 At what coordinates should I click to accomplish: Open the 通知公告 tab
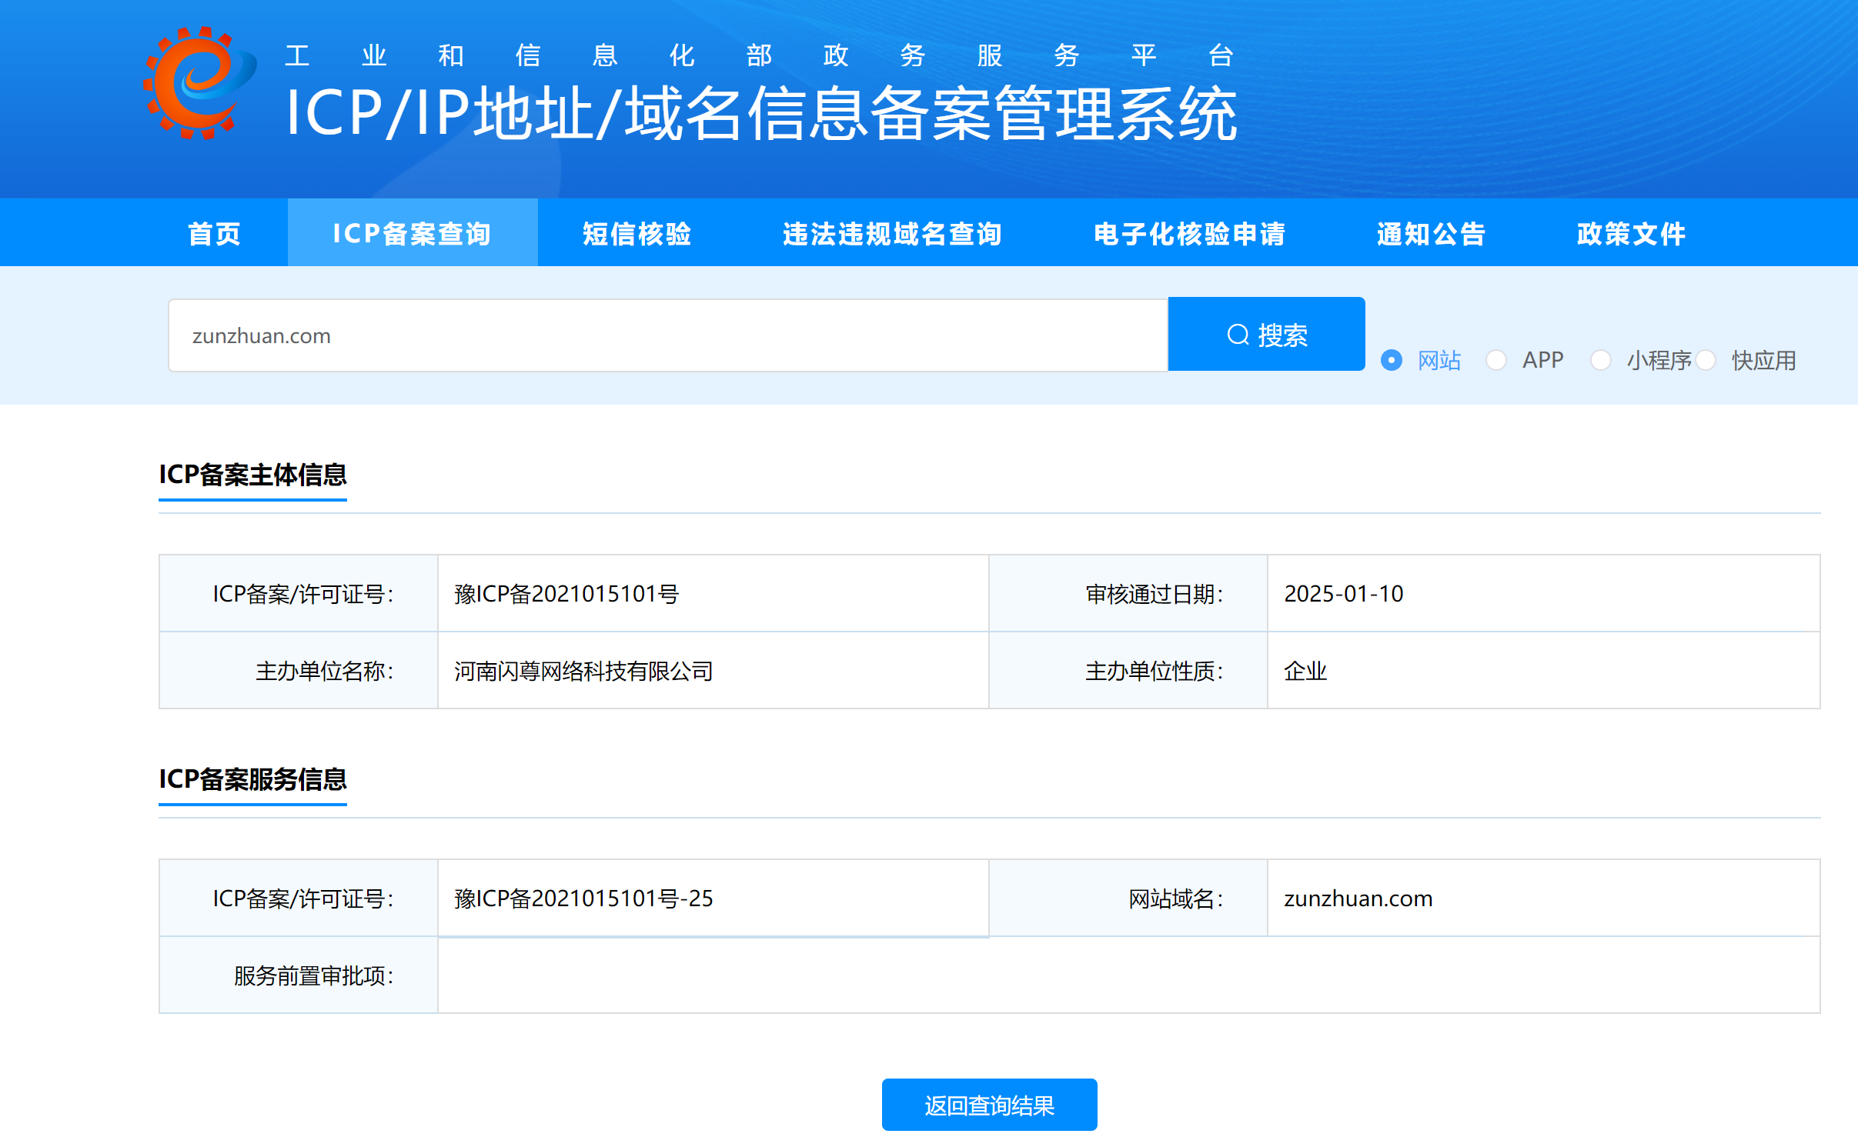click(1431, 233)
